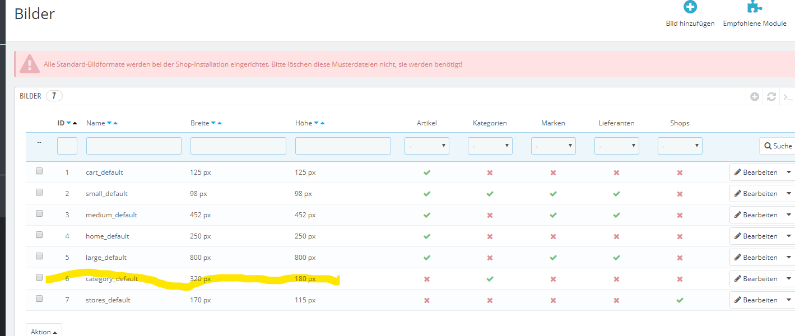Open the SQL query terminal icon
795x336 pixels.
788,96
